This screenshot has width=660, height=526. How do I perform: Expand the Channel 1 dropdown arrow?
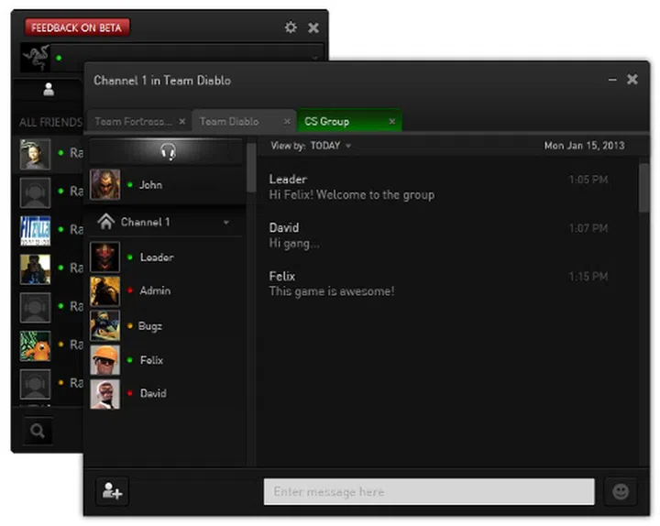[x=226, y=223]
